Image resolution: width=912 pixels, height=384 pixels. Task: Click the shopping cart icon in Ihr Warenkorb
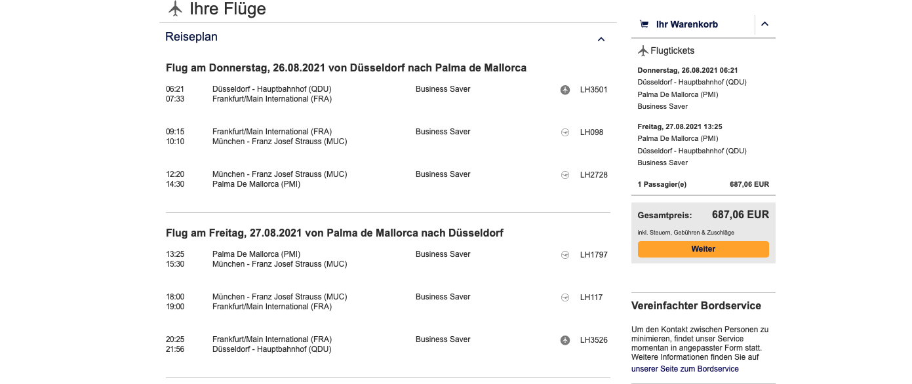coord(644,24)
